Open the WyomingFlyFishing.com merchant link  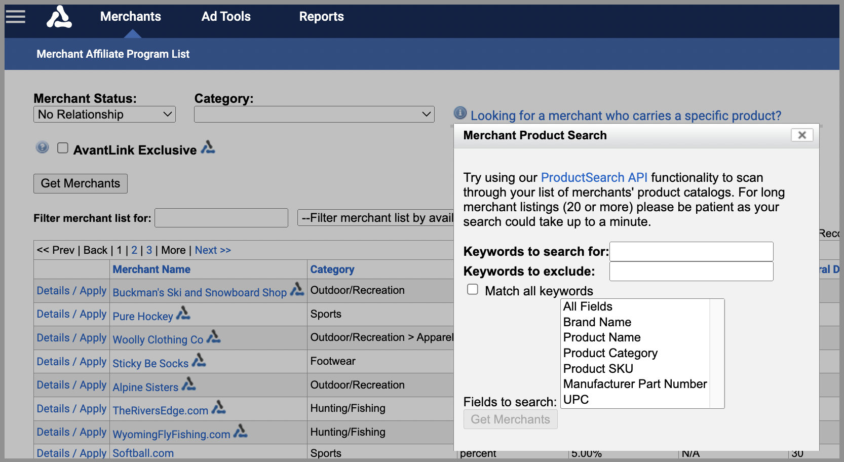point(171,435)
